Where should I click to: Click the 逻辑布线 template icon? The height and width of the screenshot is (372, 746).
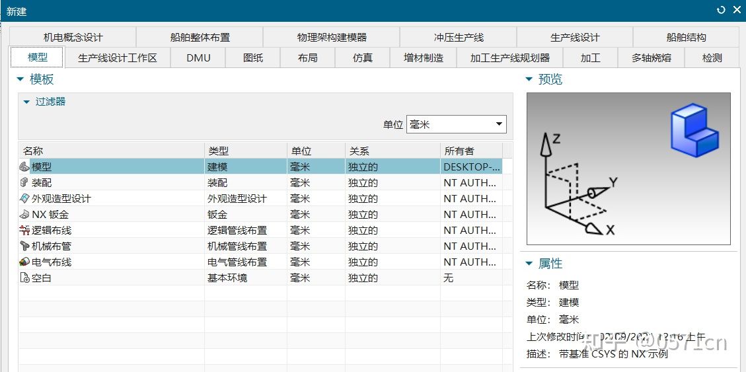[24, 230]
